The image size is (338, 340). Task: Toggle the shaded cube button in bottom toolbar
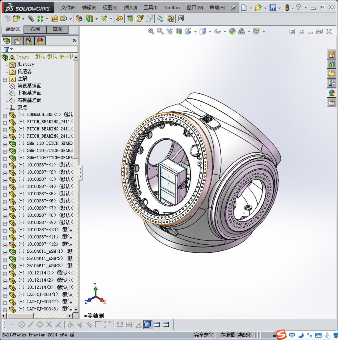[148, 325]
